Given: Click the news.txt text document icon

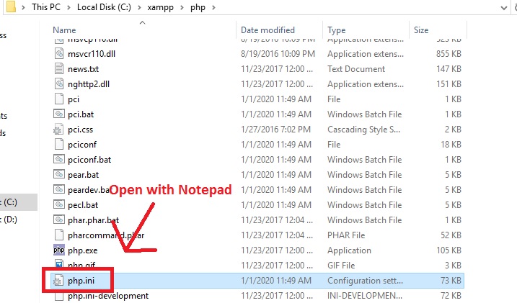Looking at the screenshot, I should tap(58, 69).
